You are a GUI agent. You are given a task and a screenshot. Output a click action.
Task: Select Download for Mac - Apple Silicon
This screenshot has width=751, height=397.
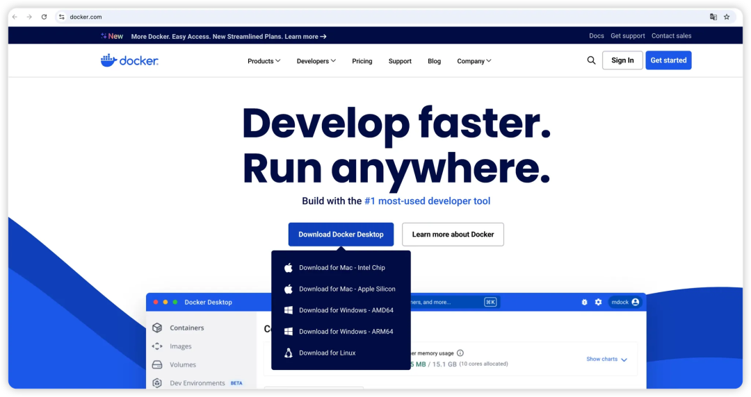click(341, 289)
